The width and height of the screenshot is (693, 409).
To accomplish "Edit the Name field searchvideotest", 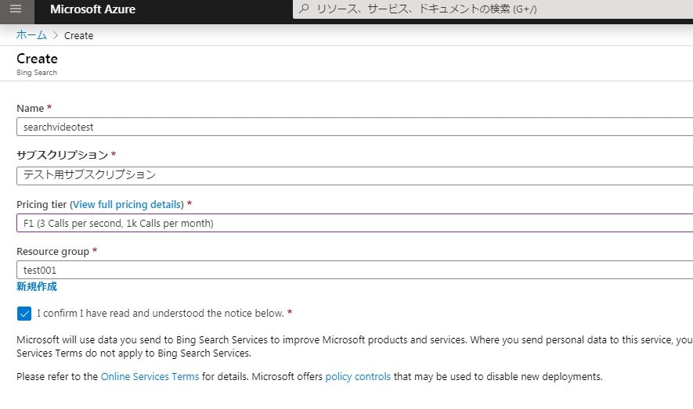I will [x=355, y=127].
